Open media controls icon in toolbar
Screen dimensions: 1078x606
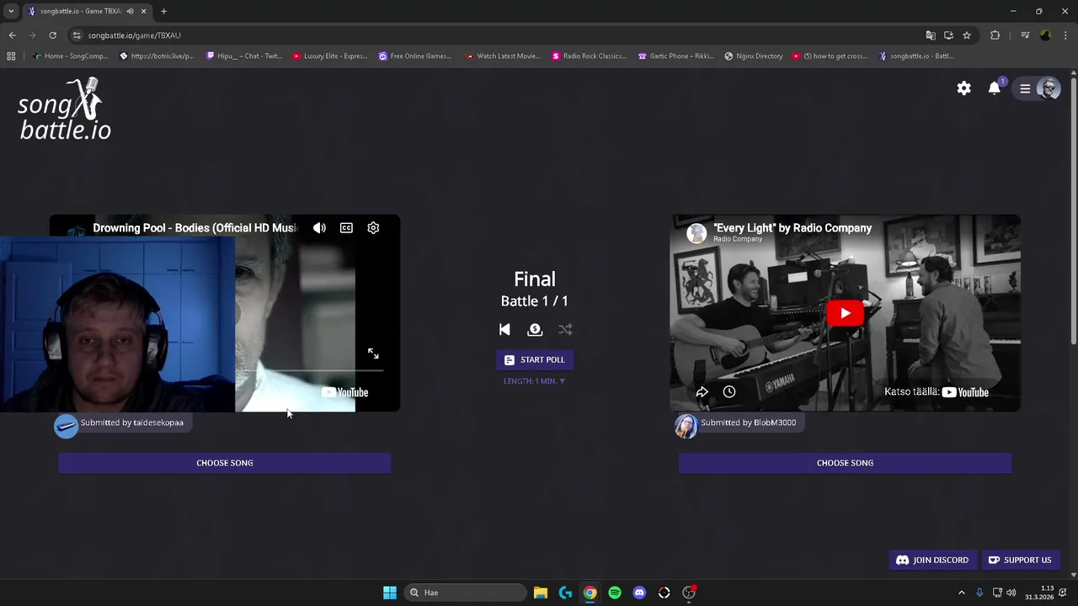1025,35
